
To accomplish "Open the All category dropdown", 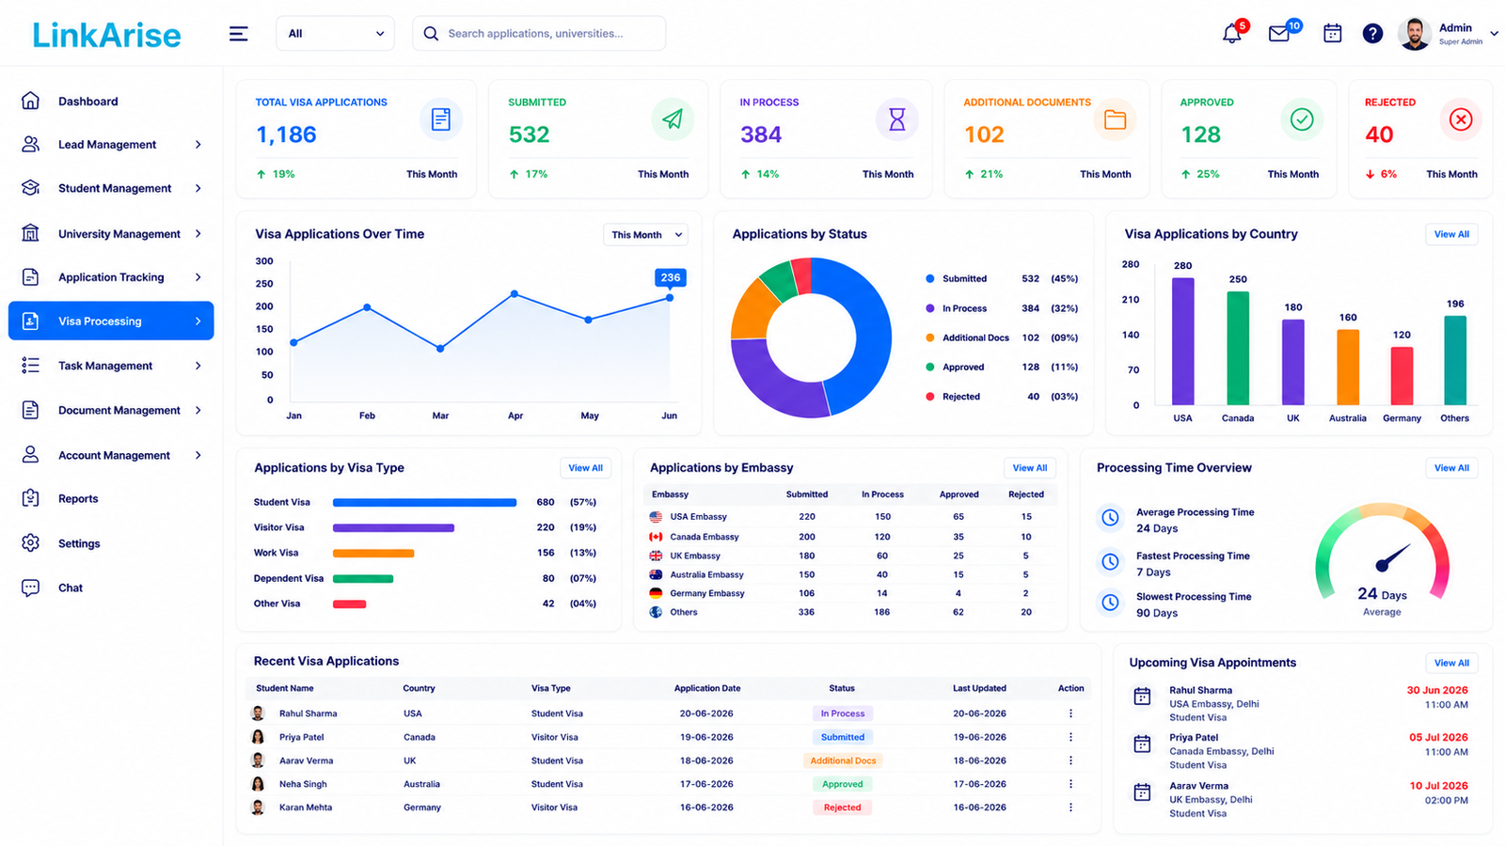I will [x=335, y=34].
